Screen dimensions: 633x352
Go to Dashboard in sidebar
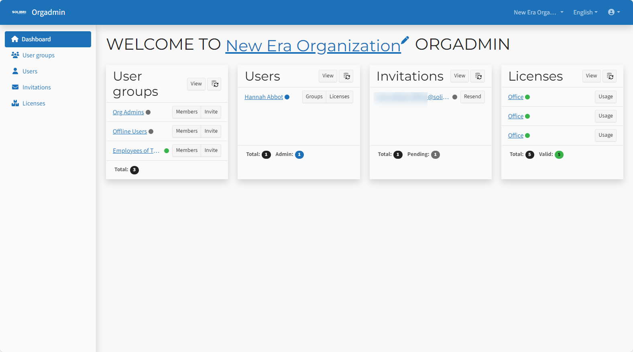(48, 39)
